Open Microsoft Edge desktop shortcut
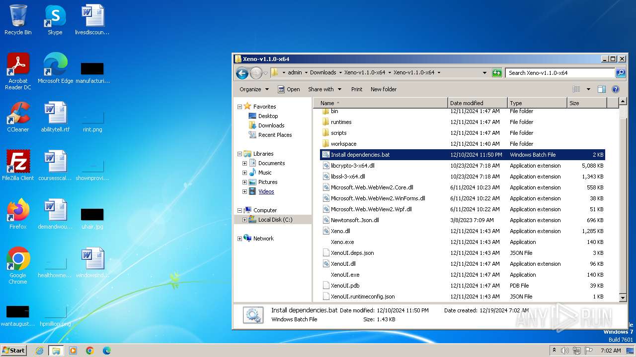Image resolution: width=636 pixels, height=357 pixels. pyautogui.click(x=55, y=68)
